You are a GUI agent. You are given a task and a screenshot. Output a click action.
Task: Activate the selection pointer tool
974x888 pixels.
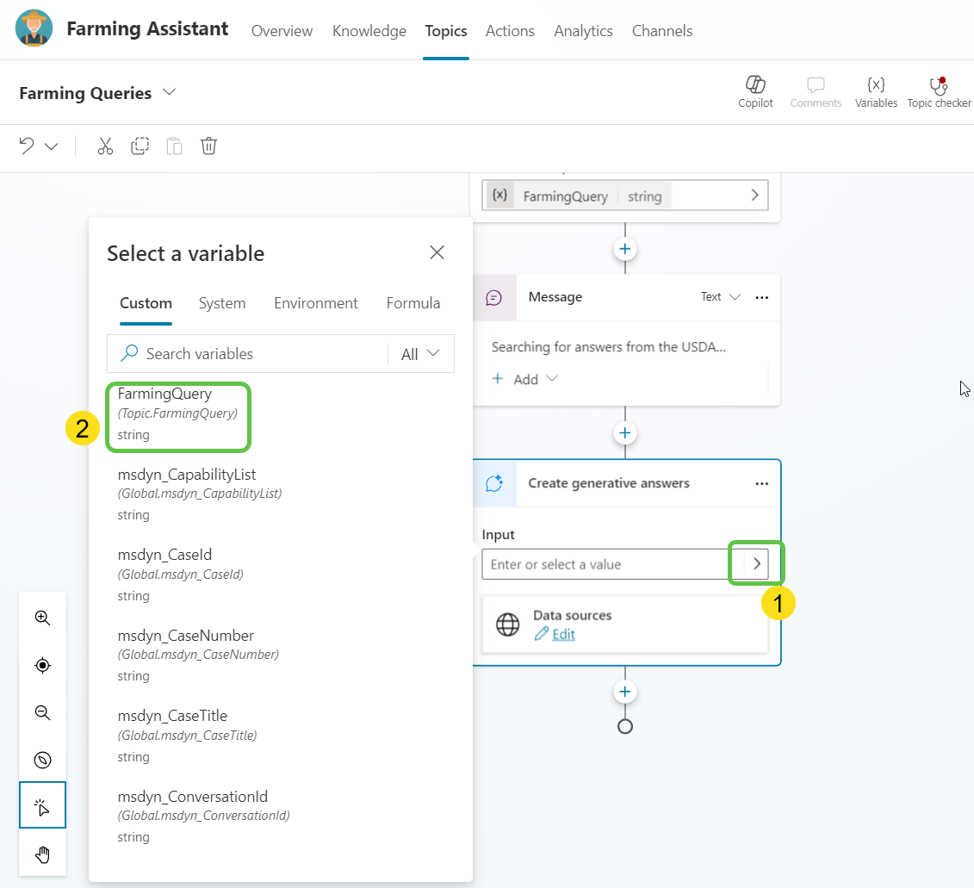42,805
